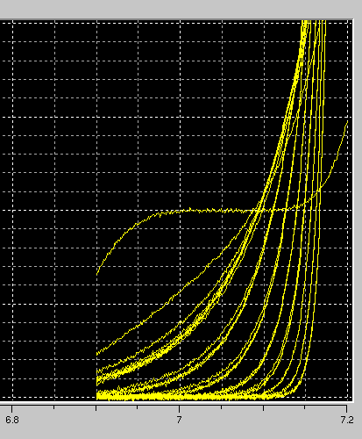Click the 7.2 x-axis label

347,420
